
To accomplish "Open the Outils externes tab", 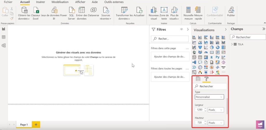I will pyautogui.click(x=114, y=2).
